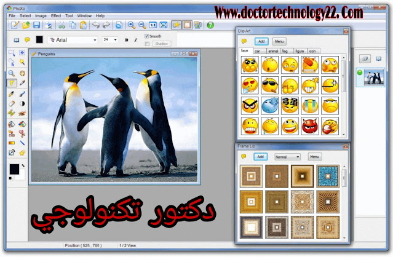Open the Image menu

click(41, 16)
